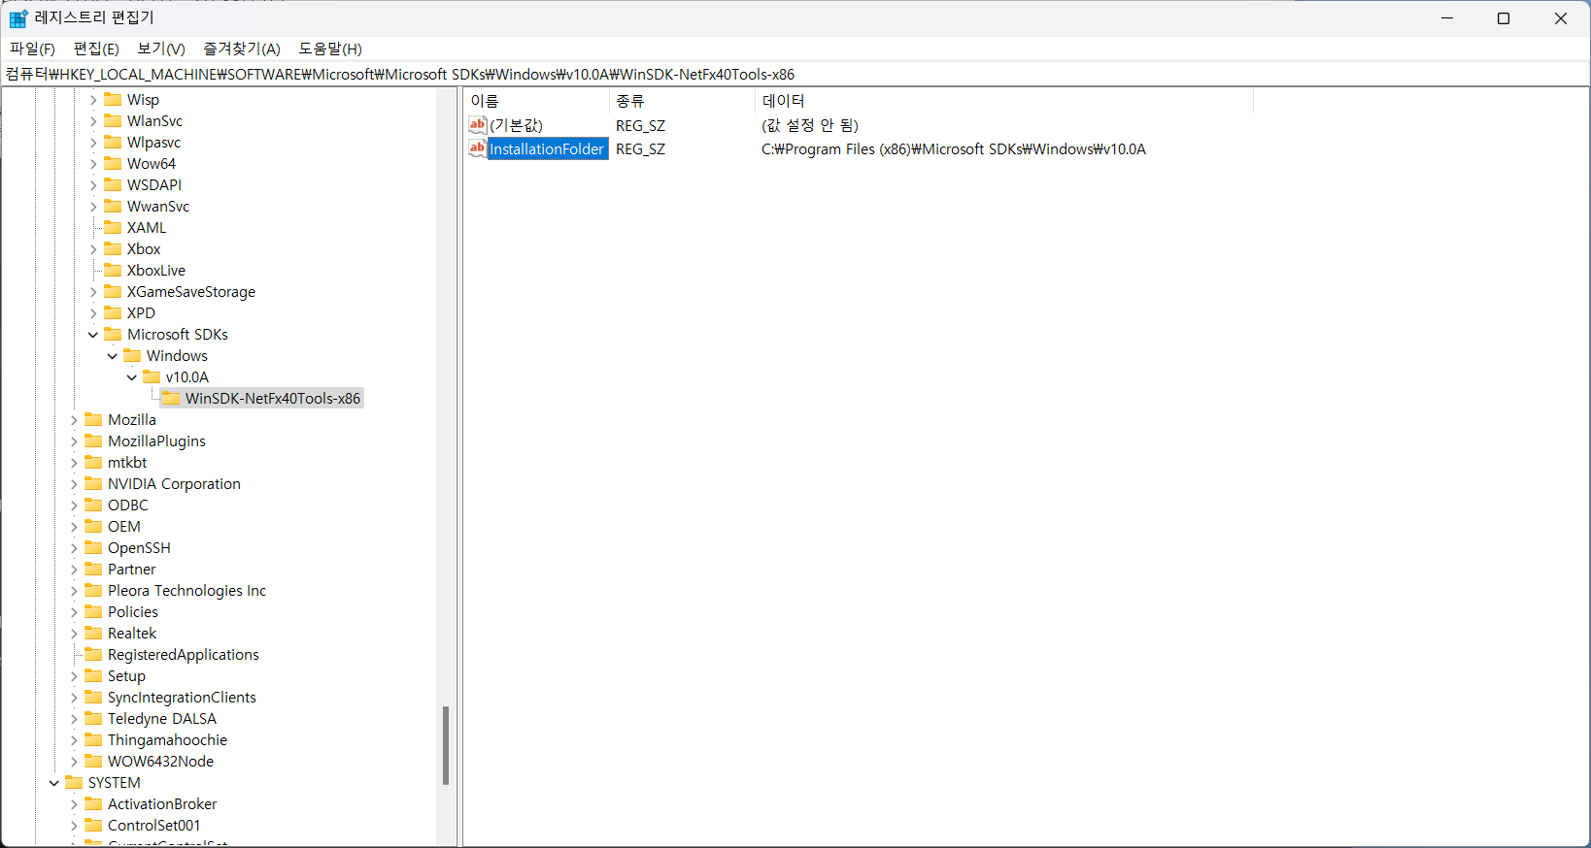Select the Wow64 folder icon
Image resolution: width=1591 pixels, height=848 pixels.
[113, 163]
